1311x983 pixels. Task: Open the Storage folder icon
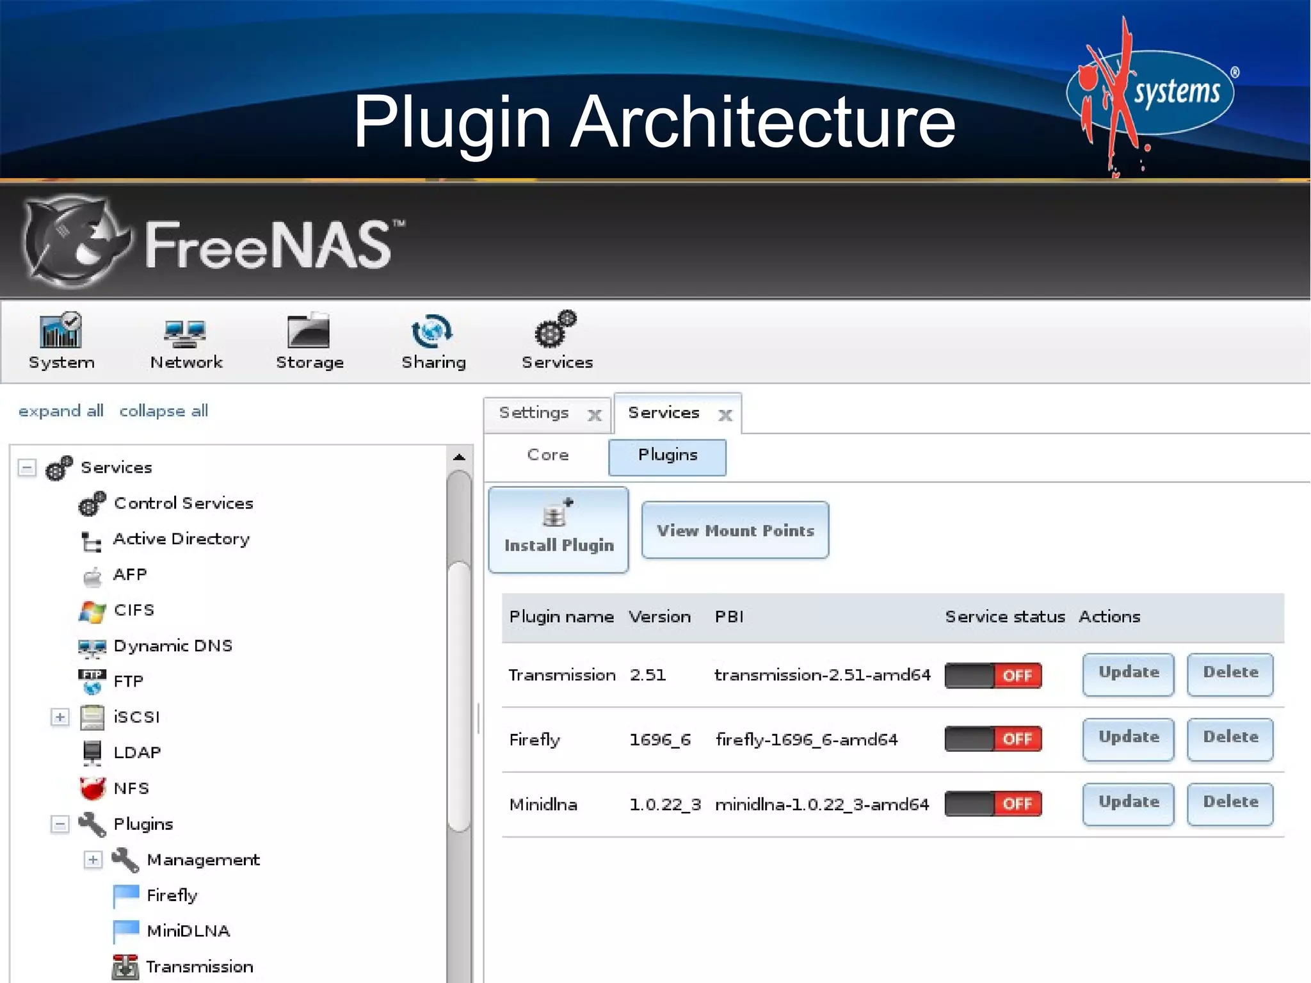pyautogui.click(x=309, y=330)
